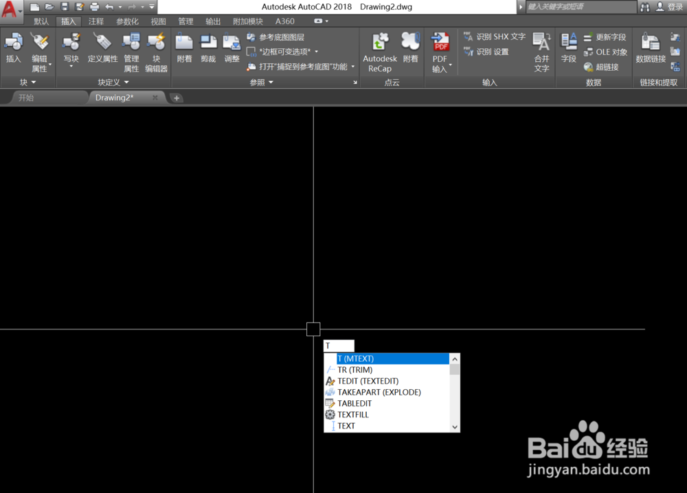Open the Reference panel dialog launcher arrow
This screenshot has height=493, width=687.
click(x=355, y=82)
